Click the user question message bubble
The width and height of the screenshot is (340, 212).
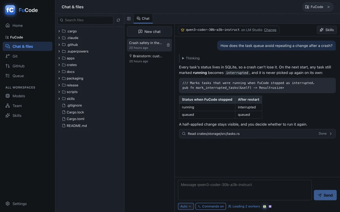[x=277, y=46]
